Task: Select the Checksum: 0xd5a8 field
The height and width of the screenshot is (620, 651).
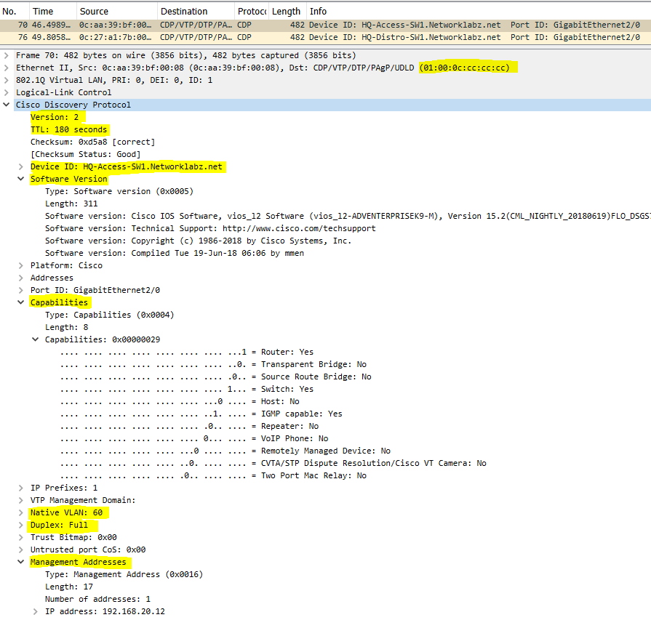Action: pyautogui.click(x=92, y=142)
